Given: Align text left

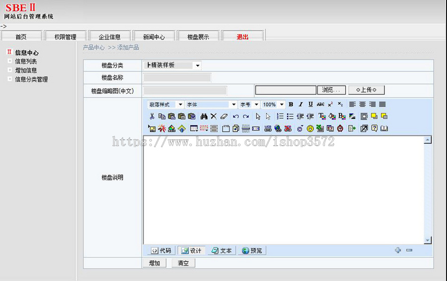Looking at the screenshot, I should [352, 105].
